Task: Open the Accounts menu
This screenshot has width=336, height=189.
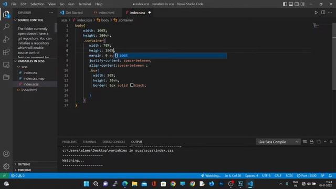Action: [6, 154]
